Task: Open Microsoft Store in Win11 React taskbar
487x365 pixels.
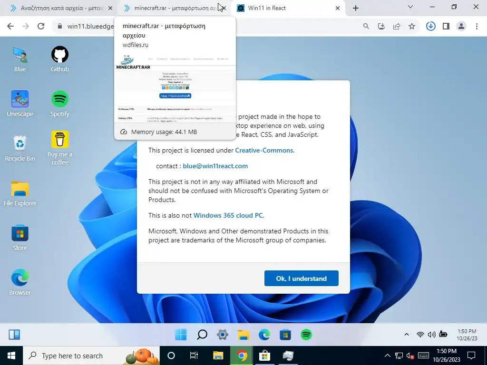Action: click(285, 335)
